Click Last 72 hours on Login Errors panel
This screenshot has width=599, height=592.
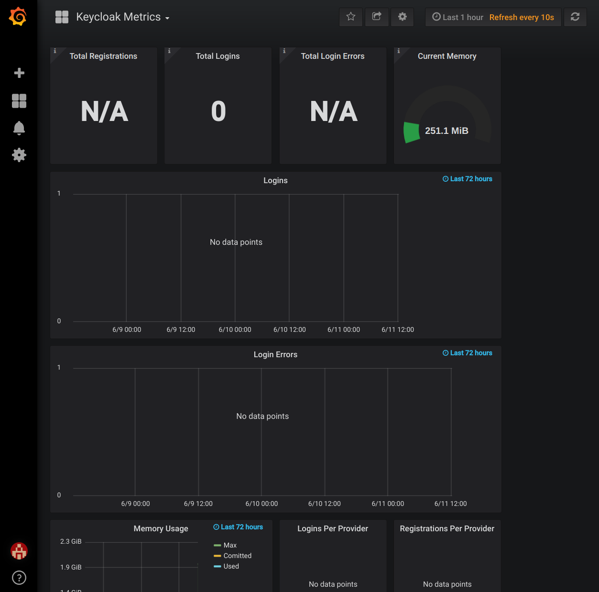[x=467, y=353]
